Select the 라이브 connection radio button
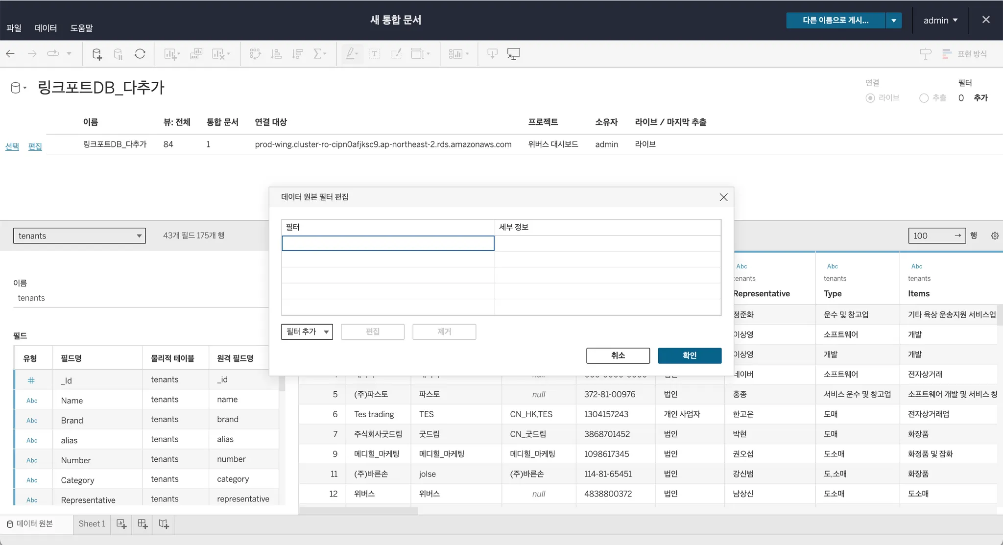Viewport: 1003px width, 545px height. [x=870, y=98]
